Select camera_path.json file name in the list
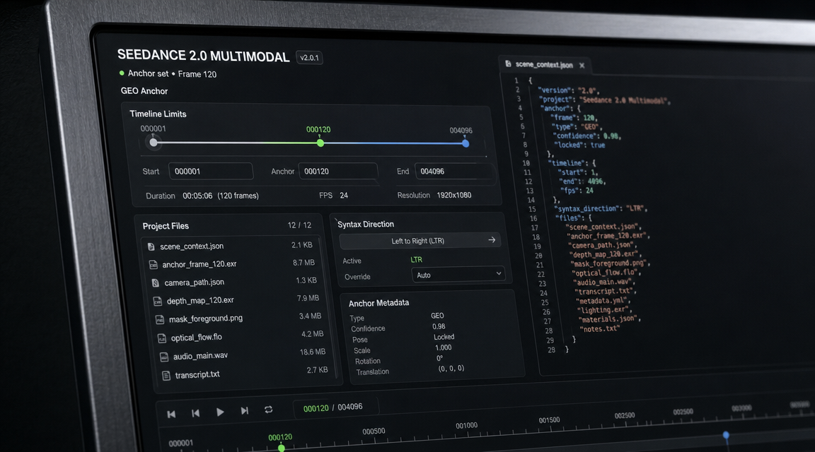The width and height of the screenshot is (815, 452). (195, 282)
